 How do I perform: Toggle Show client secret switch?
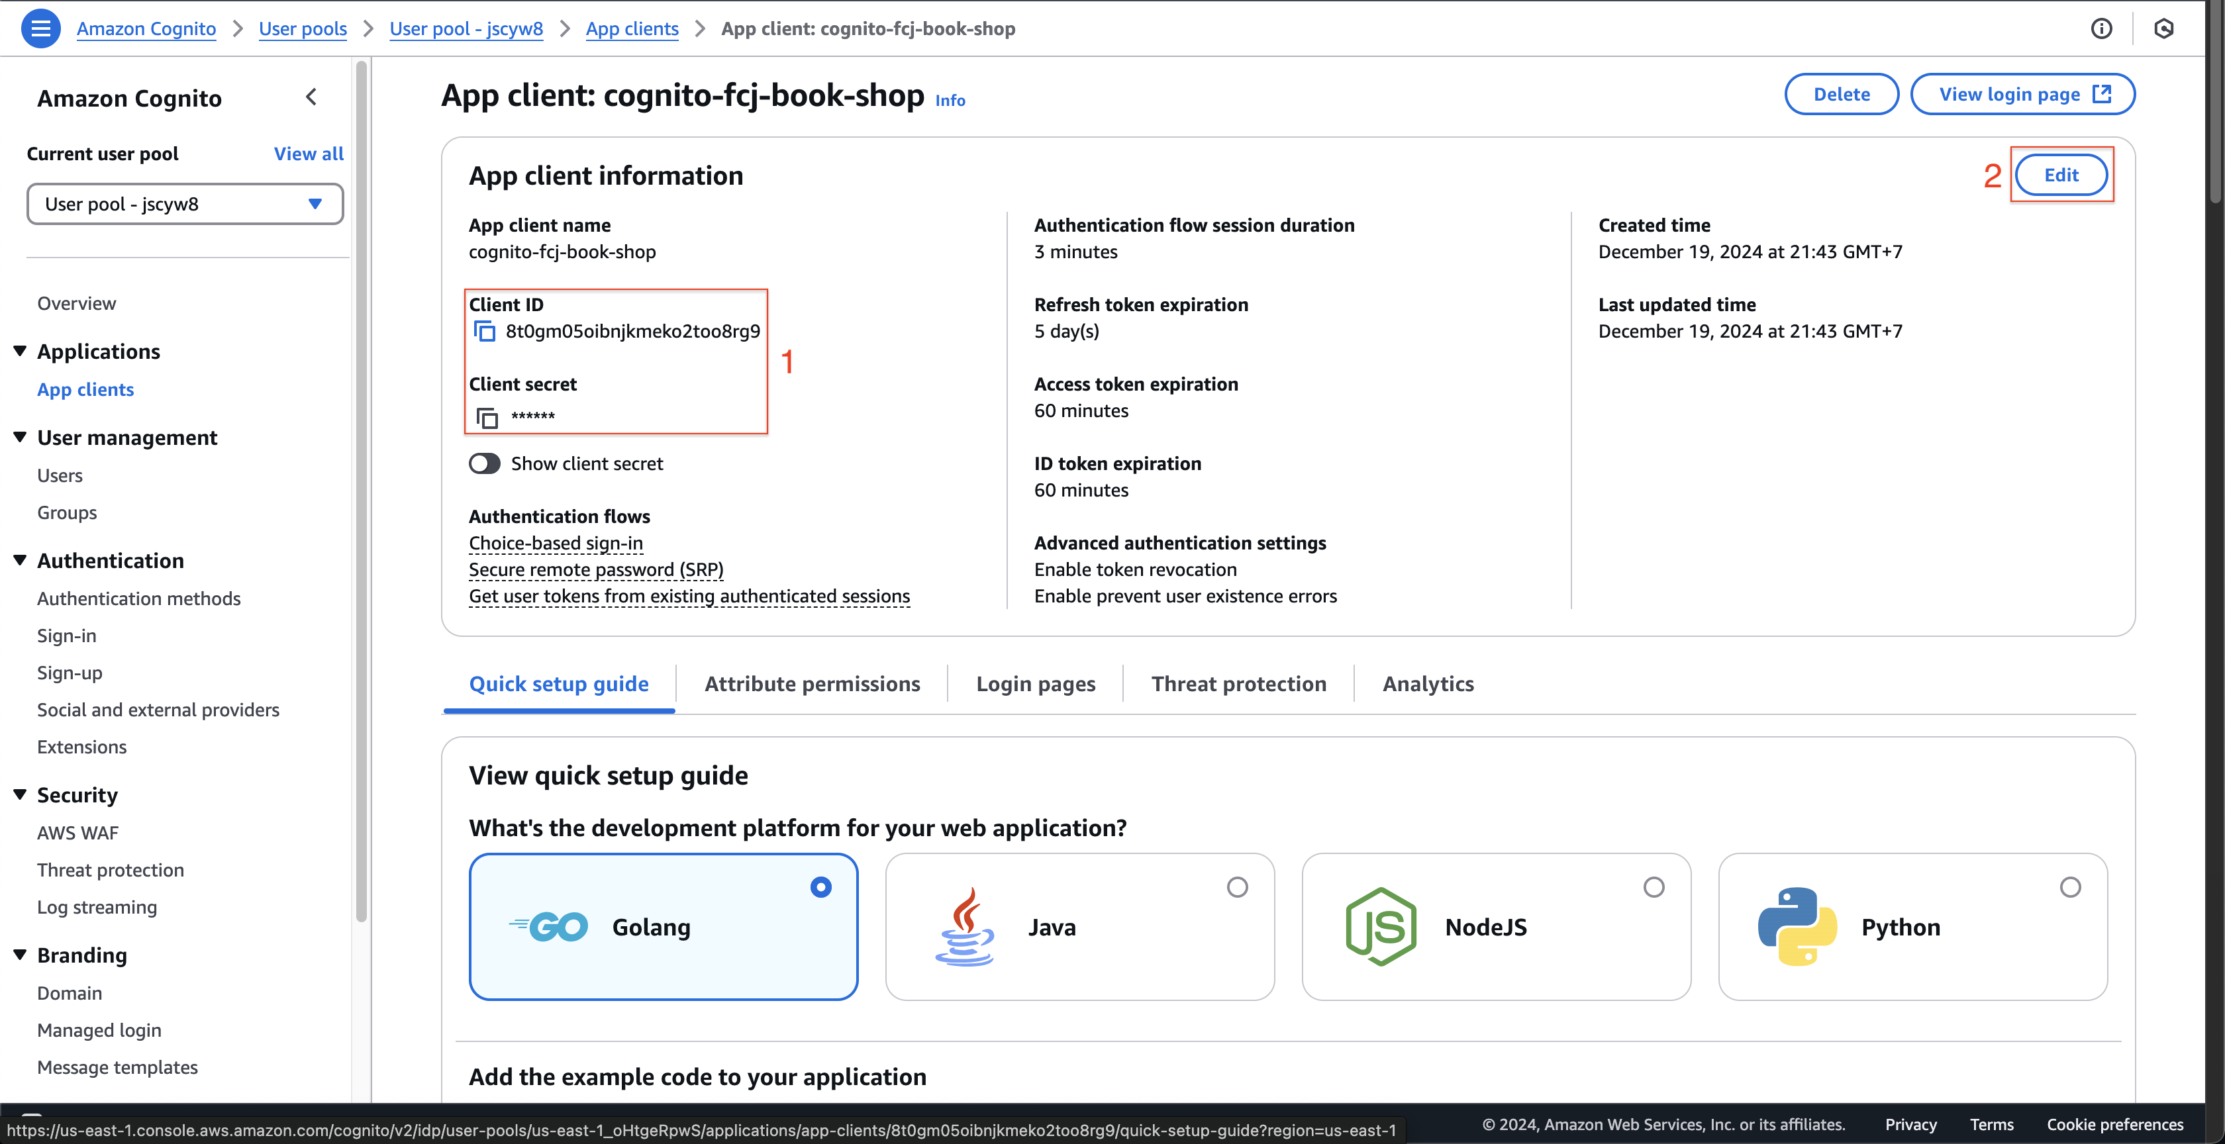(x=485, y=465)
